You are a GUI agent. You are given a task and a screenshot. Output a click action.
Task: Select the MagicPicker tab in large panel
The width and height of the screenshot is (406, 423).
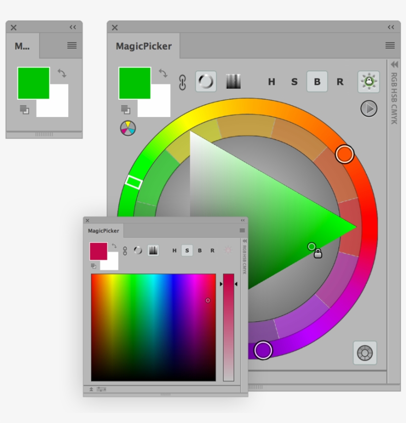coord(144,46)
